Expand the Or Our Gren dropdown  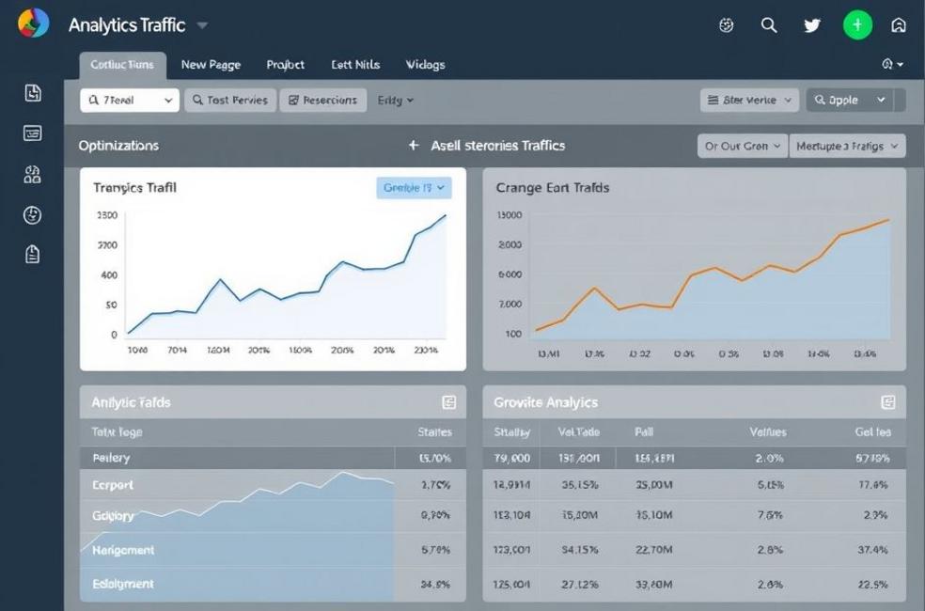(x=741, y=146)
